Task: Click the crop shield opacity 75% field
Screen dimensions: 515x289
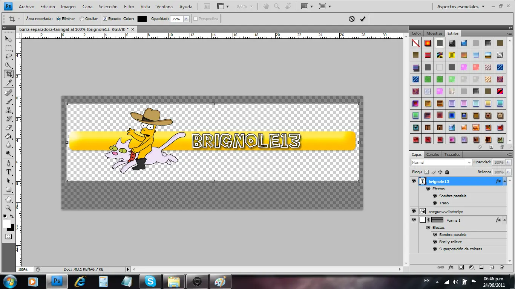Action: point(176,19)
